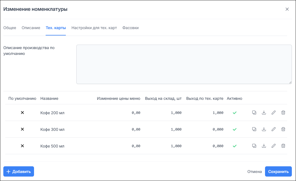Remove the Кофе 500 мл tech card
The width and height of the screenshot is (296, 181).
(283, 146)
